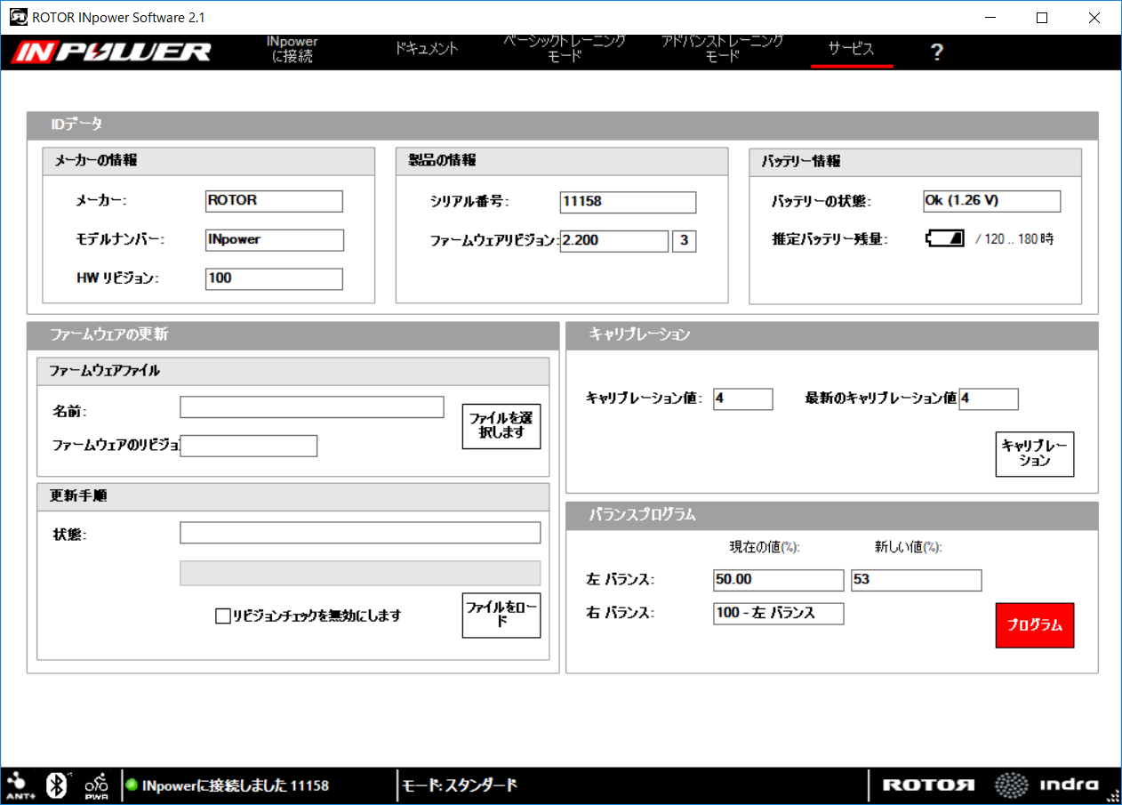Click the / 120 .. 180 時 battery estimate
The image size is (1122, 805).
pos(1014,238)
